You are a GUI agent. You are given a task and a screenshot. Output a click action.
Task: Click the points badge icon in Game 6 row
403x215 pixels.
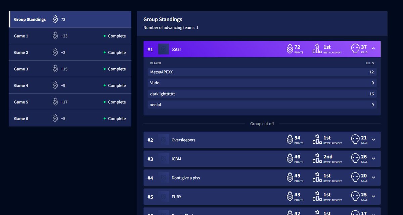(55, 118)
